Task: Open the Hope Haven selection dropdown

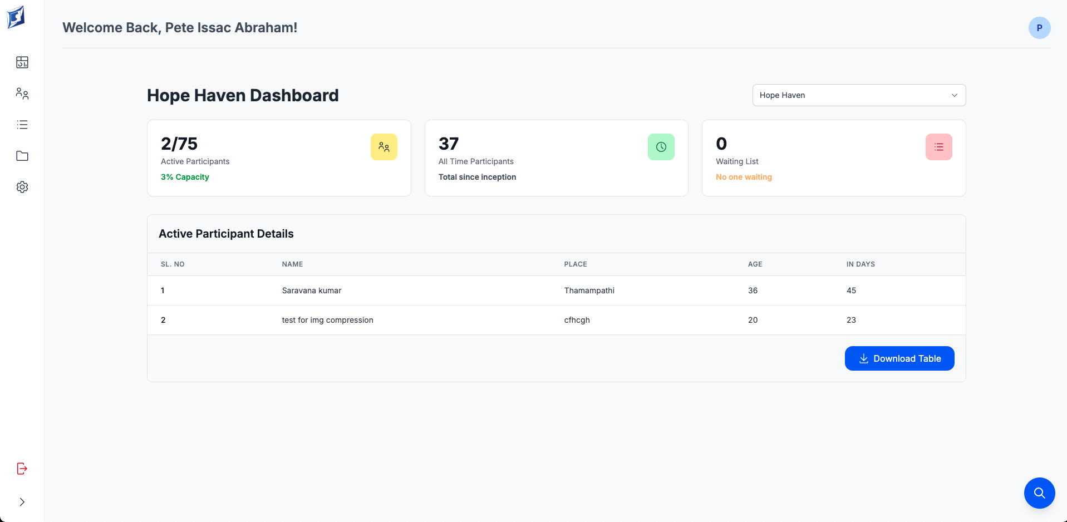Action: tap(852, 95)
